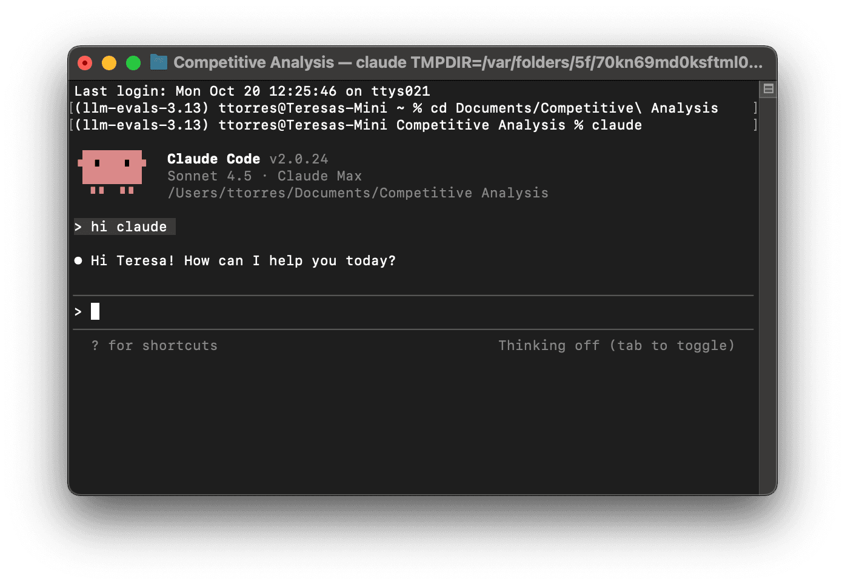Click the working directory path under the logo
Image resolution: width=845 pixels, height=585 pixels.
(358, 193)
